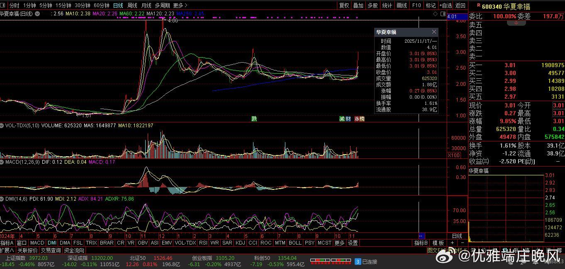Activate the 画线 drawing tool
Screen dimensions: 565x269
click(402, 5)
